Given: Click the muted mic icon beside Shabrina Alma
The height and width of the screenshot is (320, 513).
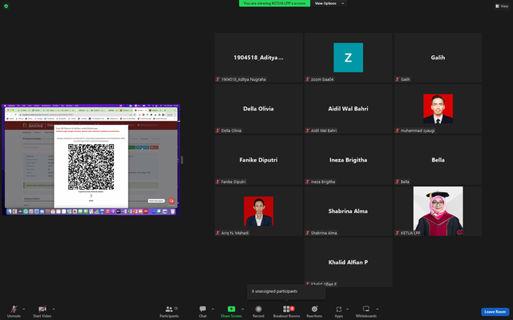Looking at the screenshot, I should (x=307, y=233).
